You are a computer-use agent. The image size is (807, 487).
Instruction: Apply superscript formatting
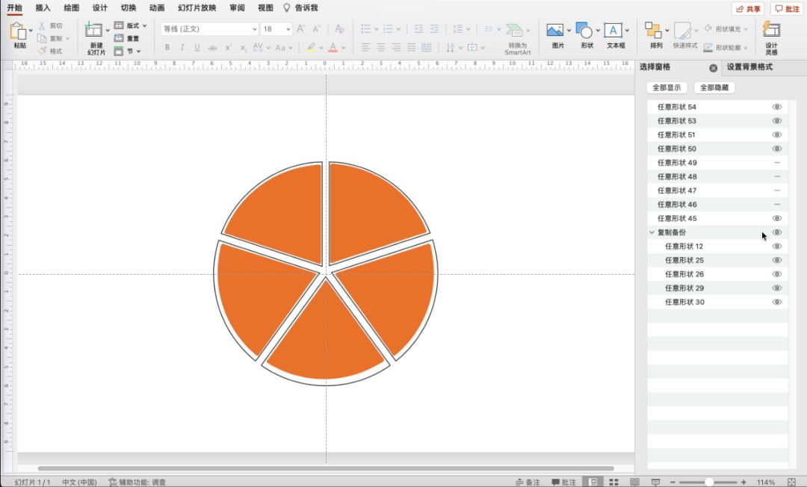228,47
